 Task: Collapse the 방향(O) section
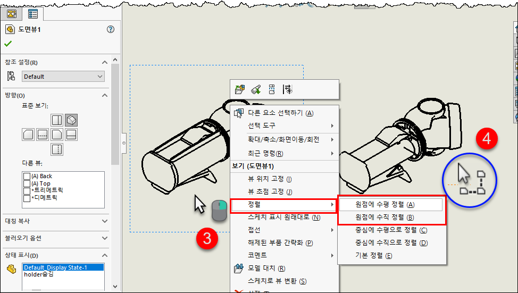105,96
